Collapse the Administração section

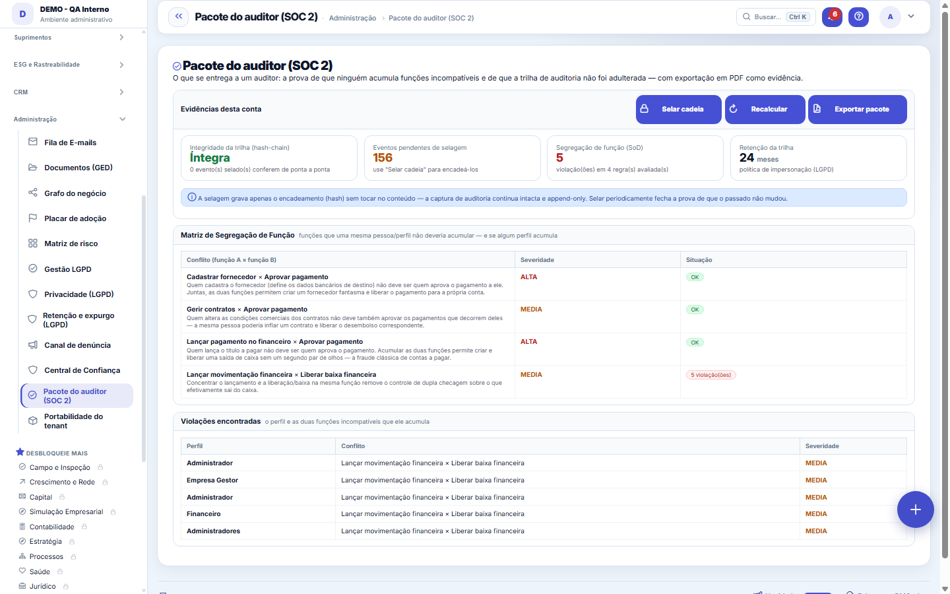[x=69, y=119]
